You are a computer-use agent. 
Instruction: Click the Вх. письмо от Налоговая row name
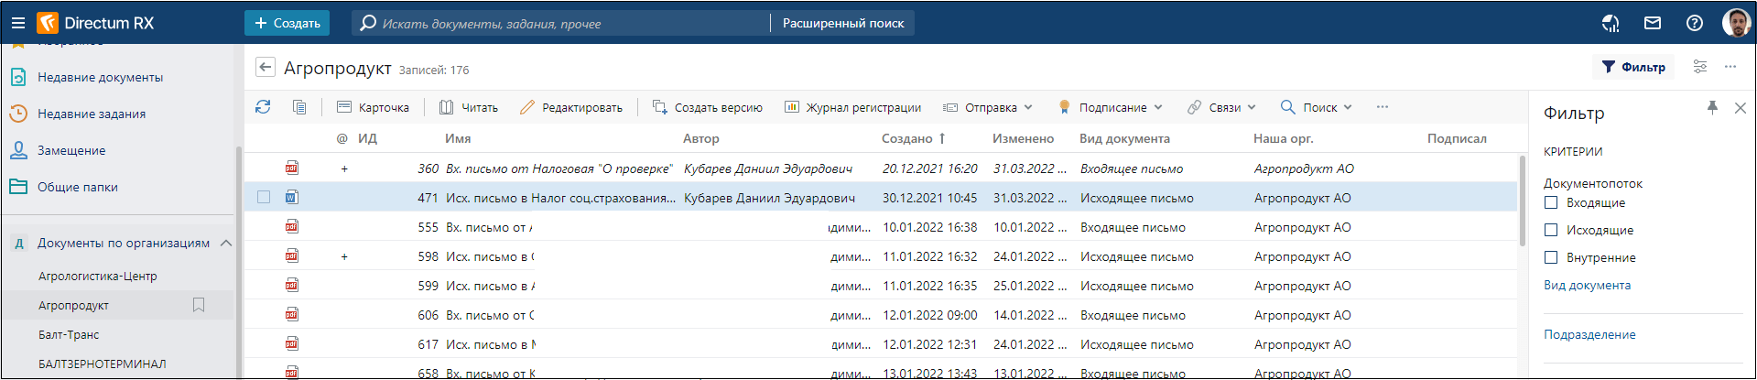point(559,168)
